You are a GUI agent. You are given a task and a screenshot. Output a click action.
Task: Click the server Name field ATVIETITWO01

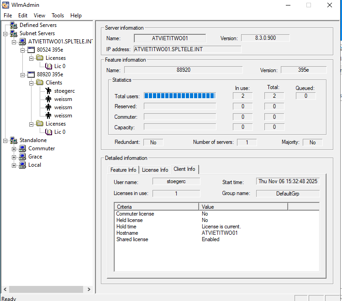tap(170, 38)
